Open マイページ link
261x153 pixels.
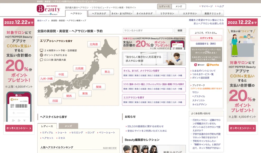coord(207,6)
